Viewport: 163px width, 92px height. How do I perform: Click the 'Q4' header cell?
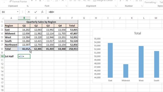[60, 26]
